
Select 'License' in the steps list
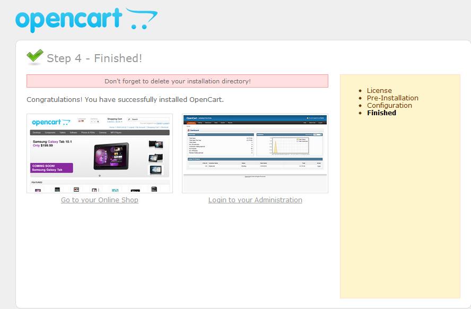[379, 90]
